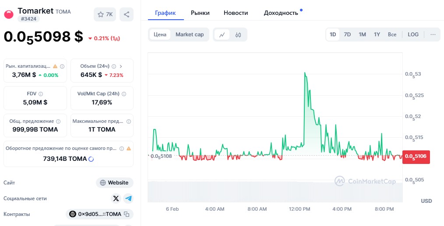This screenshot has height=226, width=444.
Task: Click the Tomarket tomato logo icon
Action: [x=8, y=14]
